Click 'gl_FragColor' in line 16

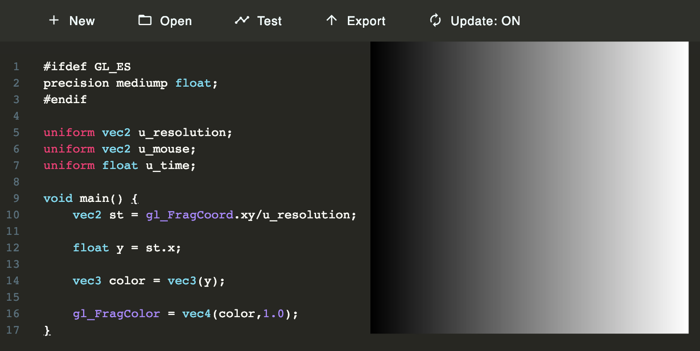(116, 314)
